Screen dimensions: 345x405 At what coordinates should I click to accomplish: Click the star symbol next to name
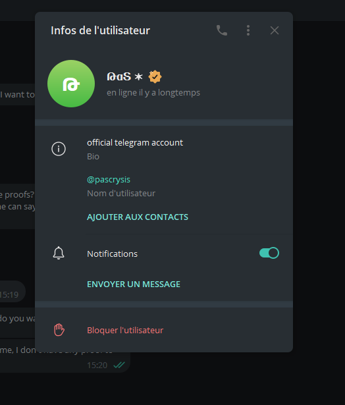point(139,76)
